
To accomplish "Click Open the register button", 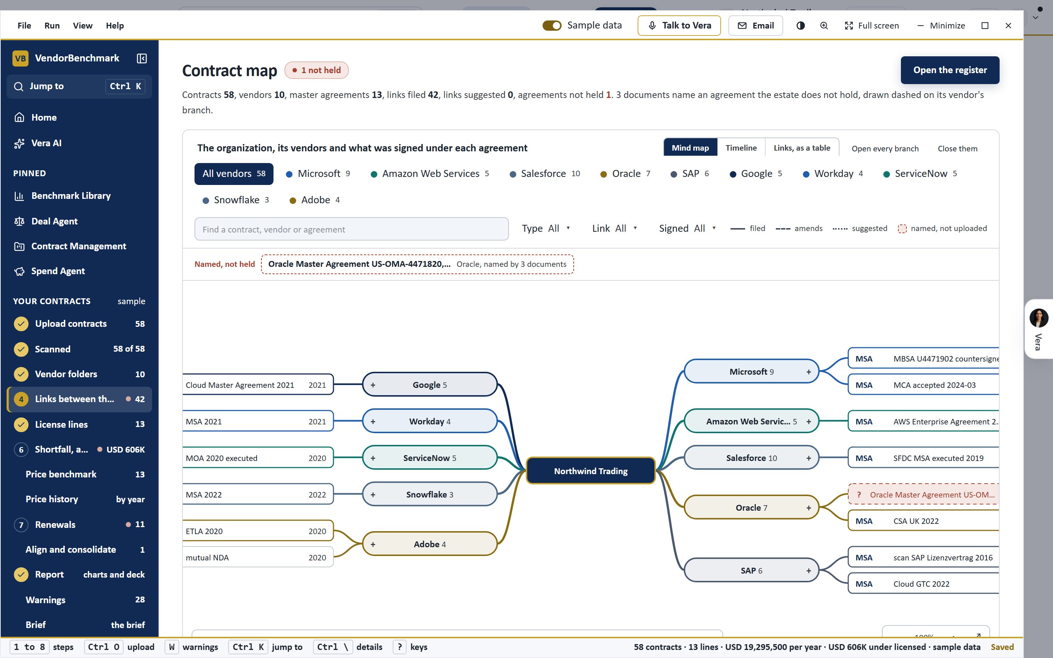I will coord(950,70).
